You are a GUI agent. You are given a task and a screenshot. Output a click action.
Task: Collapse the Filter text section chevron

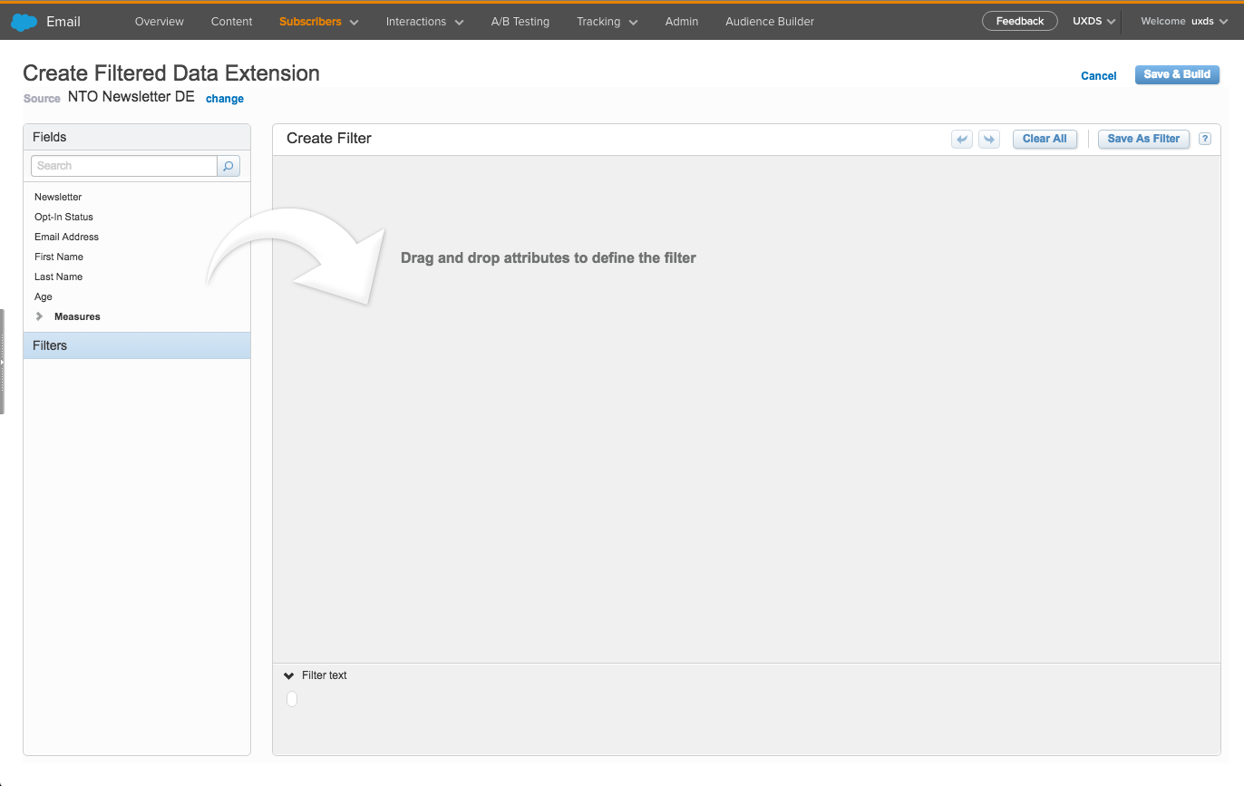click(x=289, y=675)
